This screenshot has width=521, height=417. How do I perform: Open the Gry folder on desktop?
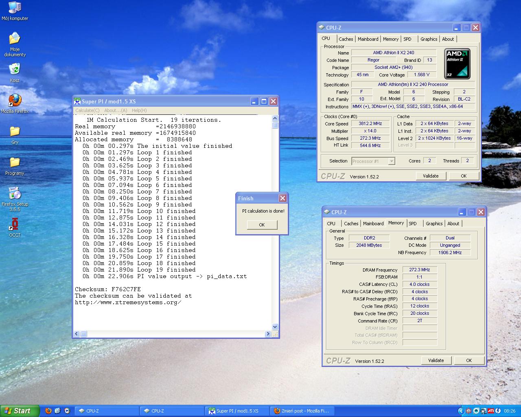coord(15,132)
